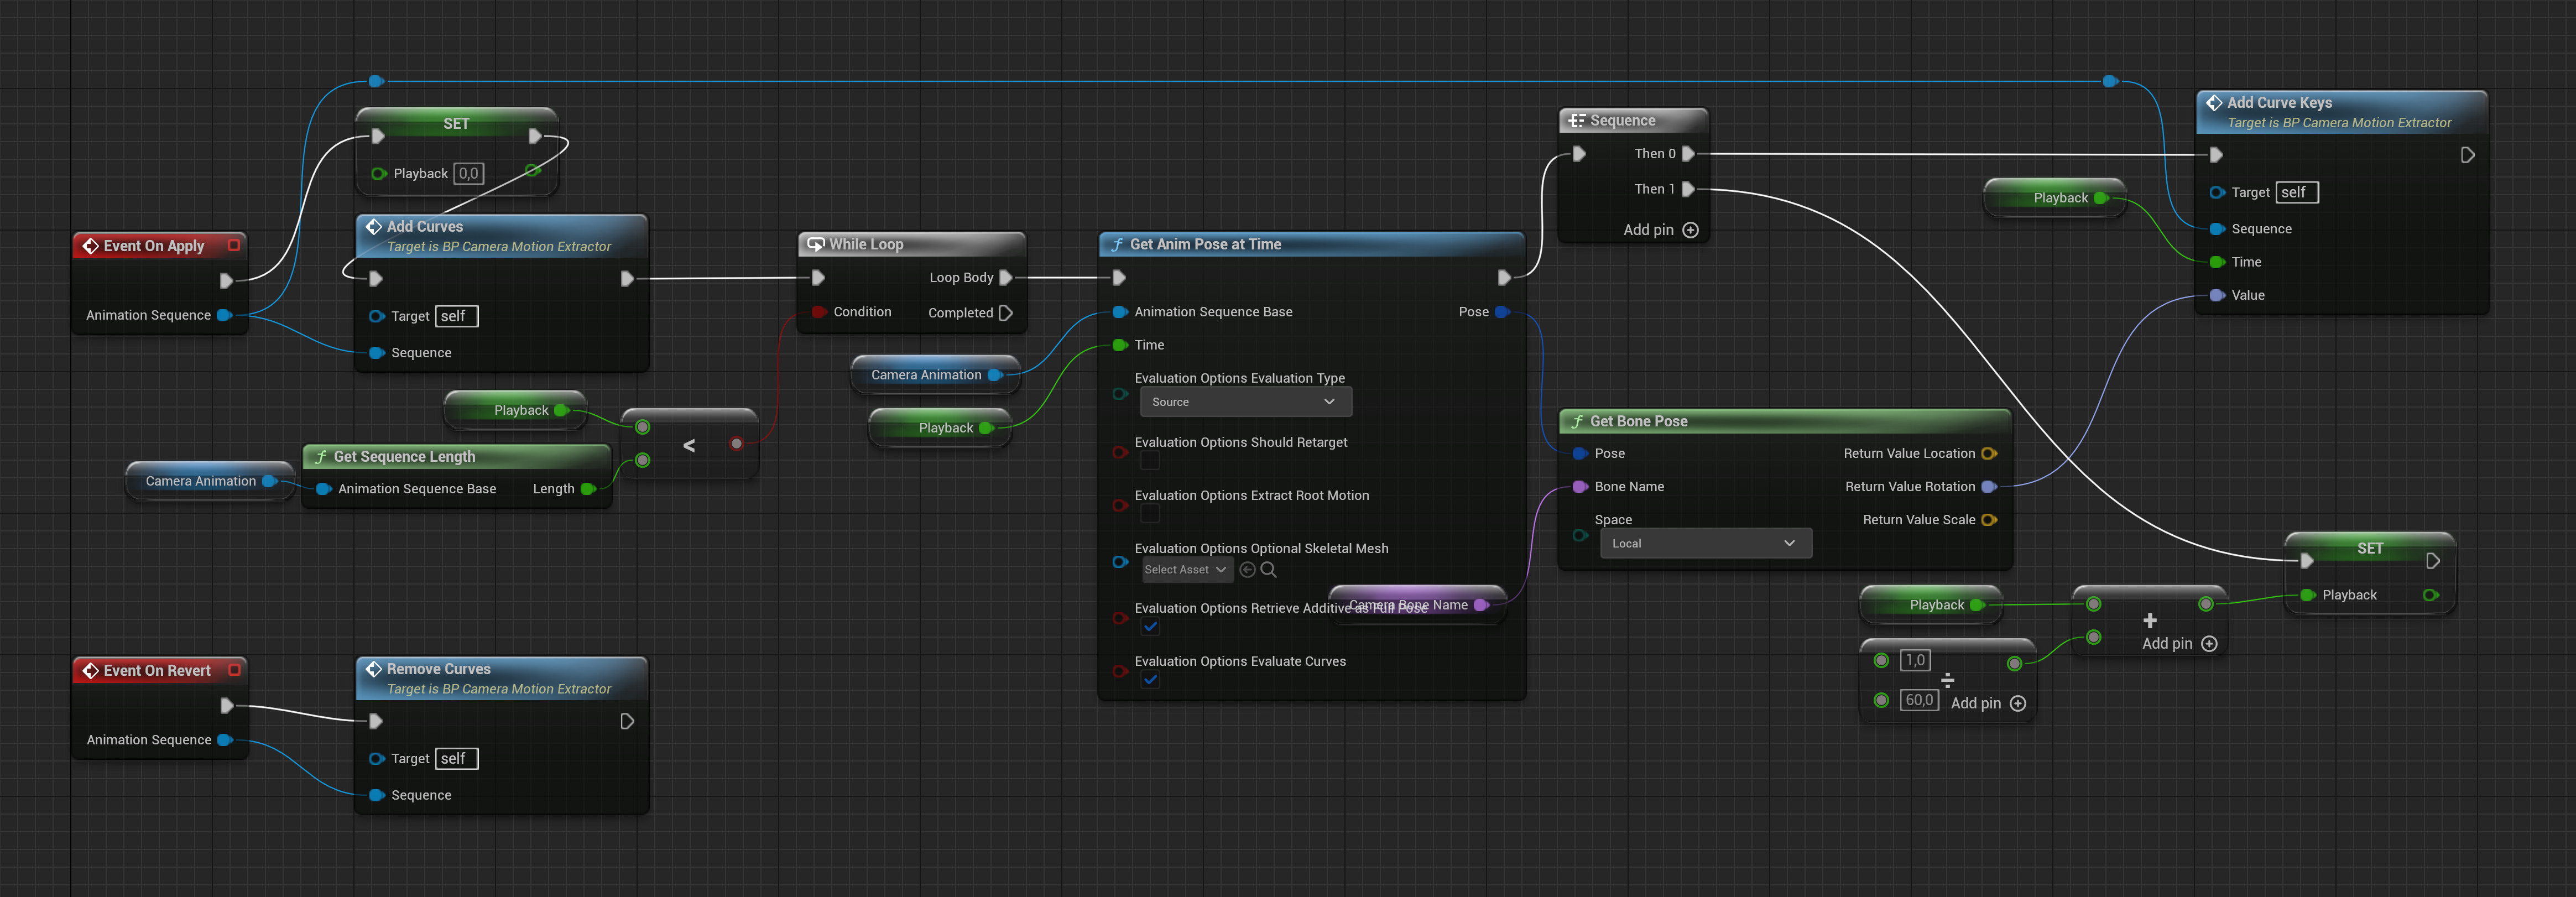Image resolution: width=2576 pixels, height=897 pixels.
Task: Click Add pin plus on the divide node
Action: pos(2018,704)
